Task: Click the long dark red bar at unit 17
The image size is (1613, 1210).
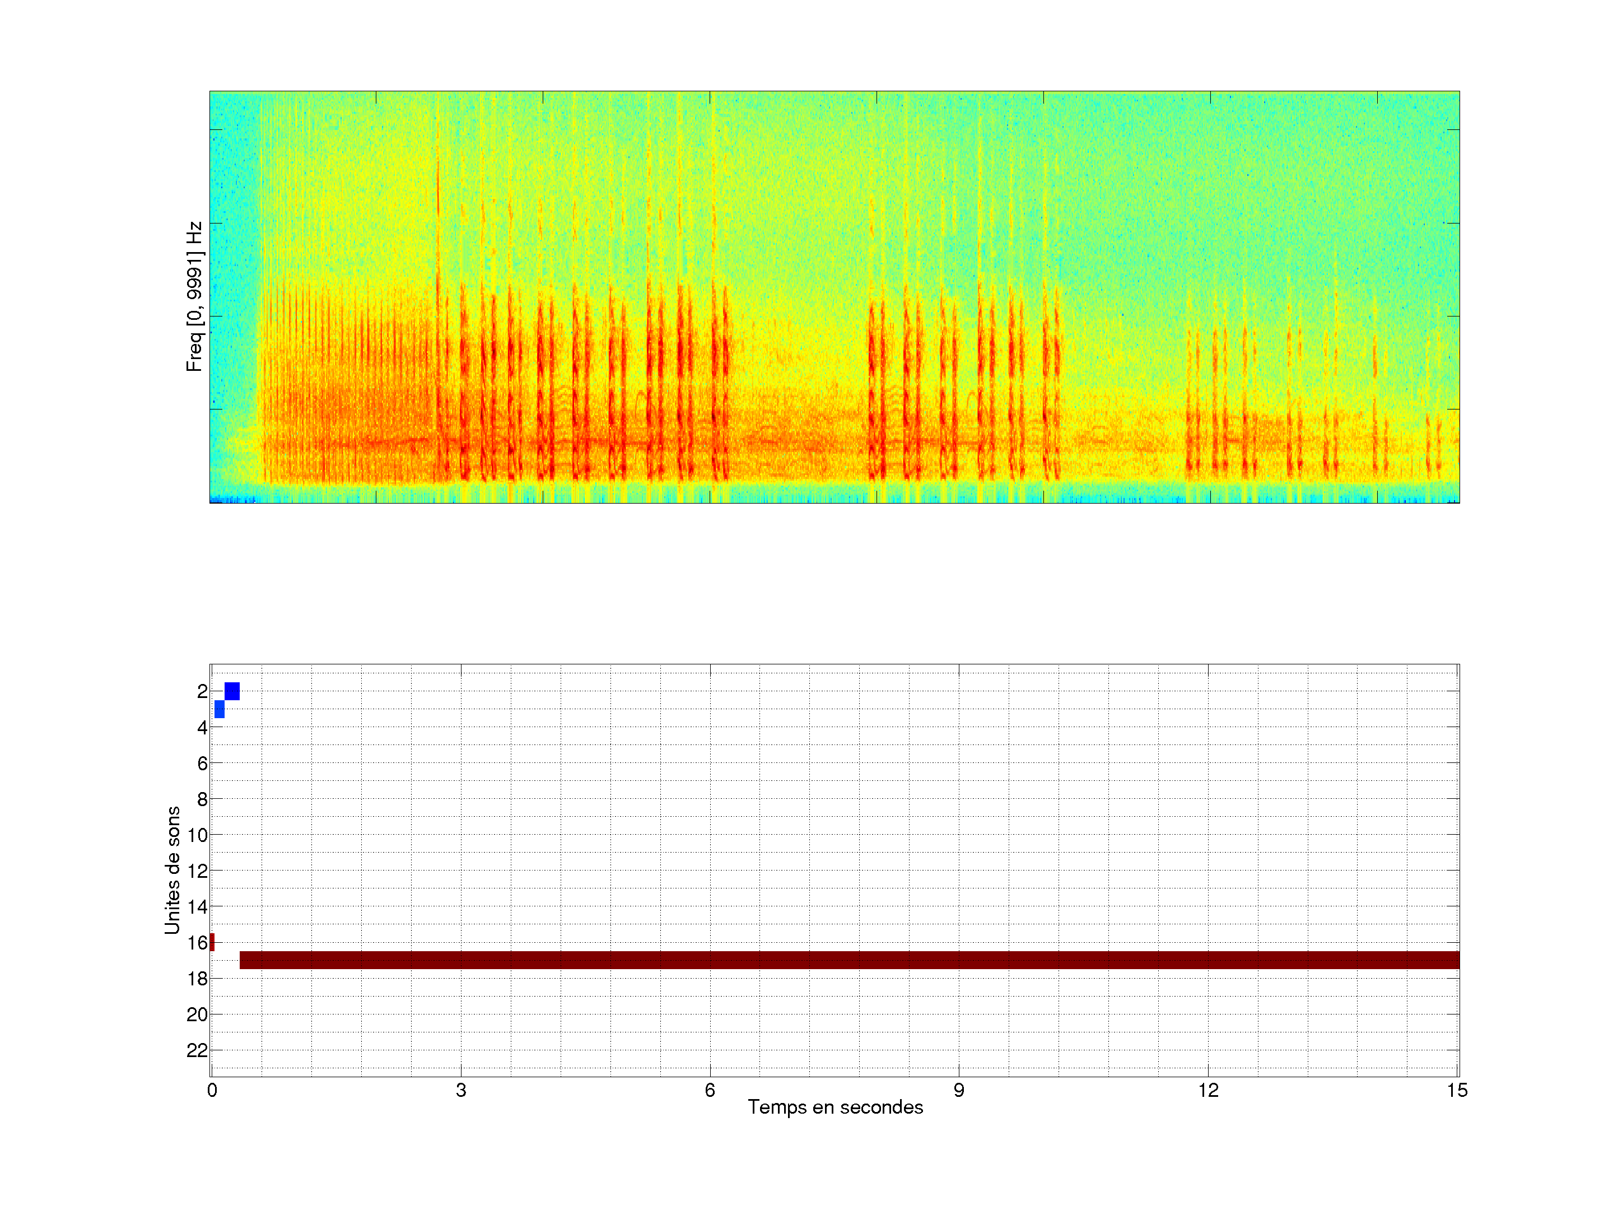Action: pyautogui.click(x=849, y=960)
